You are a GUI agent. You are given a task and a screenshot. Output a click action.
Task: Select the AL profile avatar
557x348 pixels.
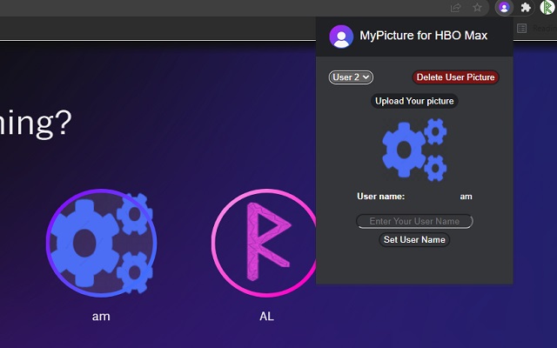pyautogui.click(x=265, y=243)
